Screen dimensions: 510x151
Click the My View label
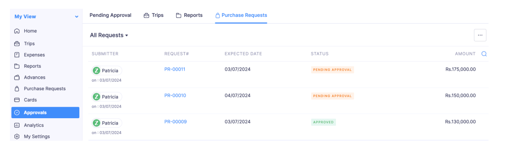coord(25,16)
